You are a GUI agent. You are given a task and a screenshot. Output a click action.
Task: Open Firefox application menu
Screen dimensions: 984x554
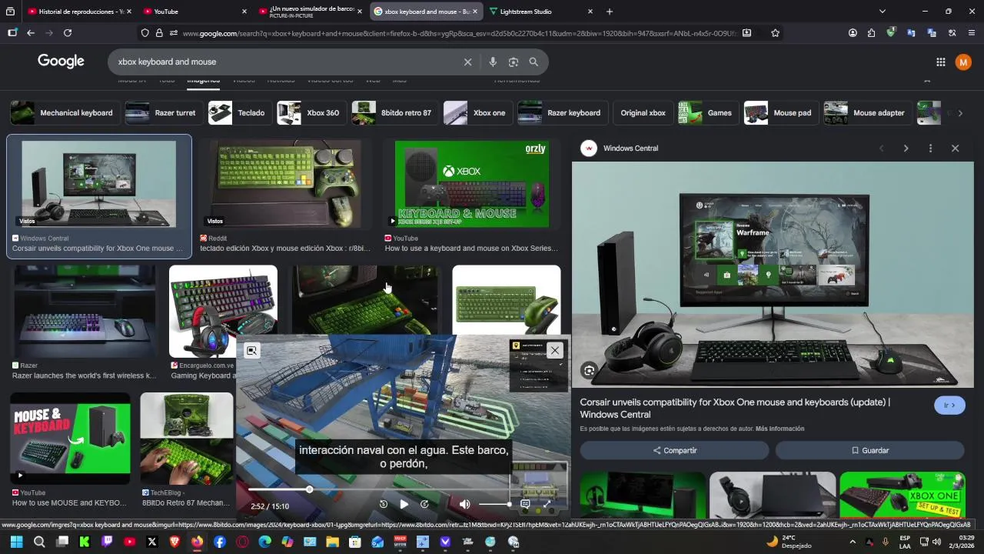[972, 33]
